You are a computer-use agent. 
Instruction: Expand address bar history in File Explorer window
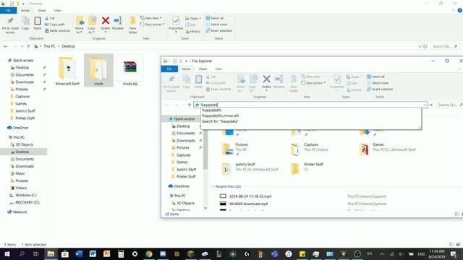(425, 105)
